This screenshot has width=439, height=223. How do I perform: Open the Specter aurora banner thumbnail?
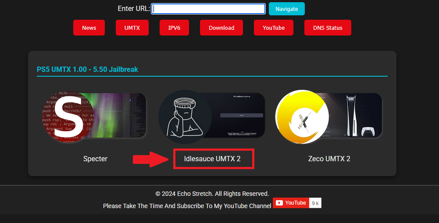click(121, 116)
